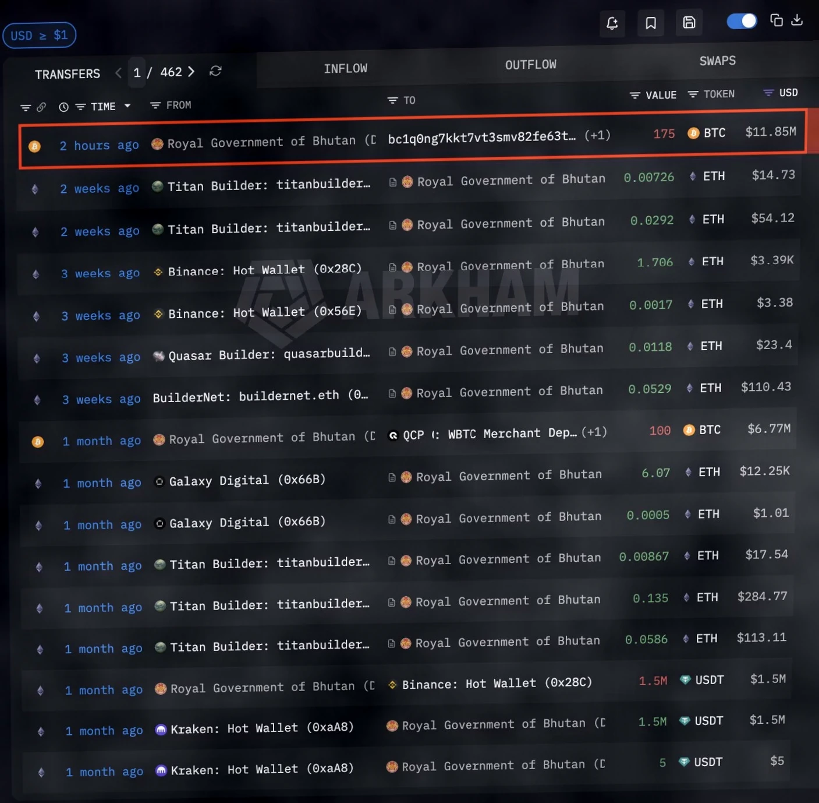819x803 pixels.
Task: Click the Binance icon in the 1.706 ETH row
Action: click(158, 272)
